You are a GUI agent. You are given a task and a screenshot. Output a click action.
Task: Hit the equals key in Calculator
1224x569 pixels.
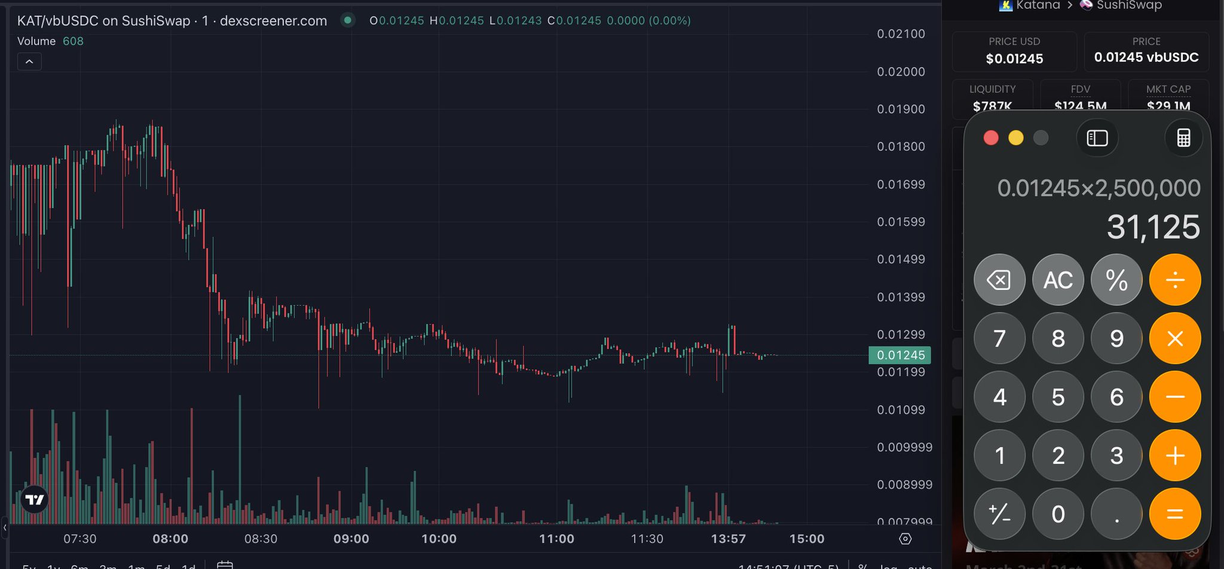click(x=1175, y=514)
